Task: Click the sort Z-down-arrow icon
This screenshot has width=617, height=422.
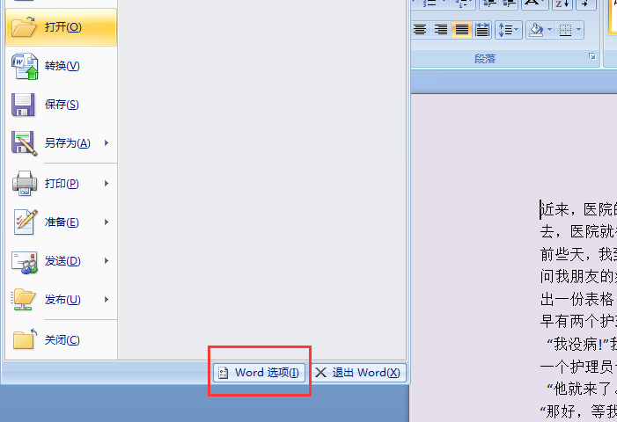Action: click(562, 4)
